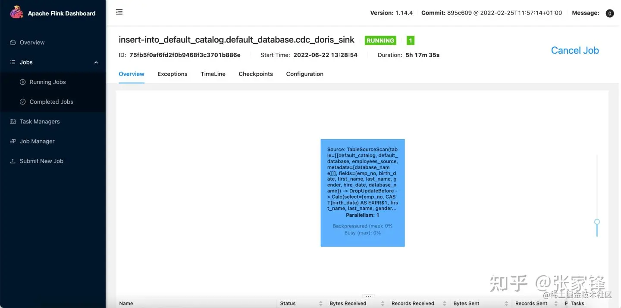This screenshot has height=308, width=621.
Task: Click the duration value 5h 17m 35s
Action: (x=423, y=55)
